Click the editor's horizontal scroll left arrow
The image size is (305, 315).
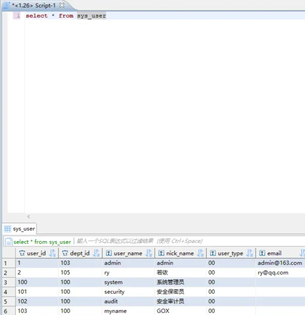click(x=28, y=217)
